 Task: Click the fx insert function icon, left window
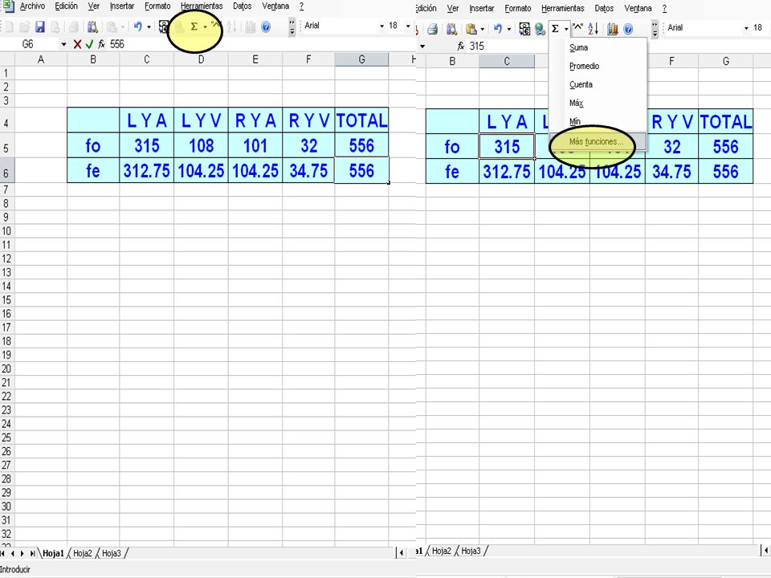click(x=101, y=44)
